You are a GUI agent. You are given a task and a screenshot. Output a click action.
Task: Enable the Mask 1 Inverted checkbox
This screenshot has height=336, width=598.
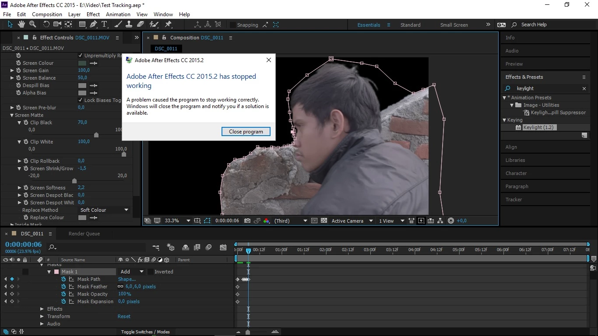(150, 272)
